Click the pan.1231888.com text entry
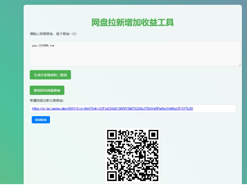This screenshot has width=247, height=185. 43,46
